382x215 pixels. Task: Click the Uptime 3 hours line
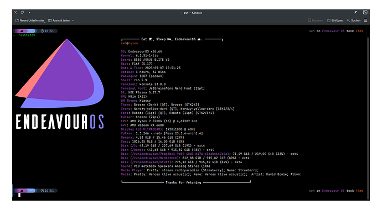(x=143, y=72)
